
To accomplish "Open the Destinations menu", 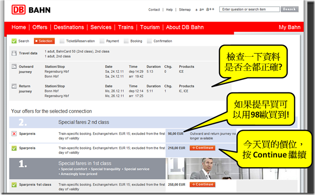I will coord(69,27).
